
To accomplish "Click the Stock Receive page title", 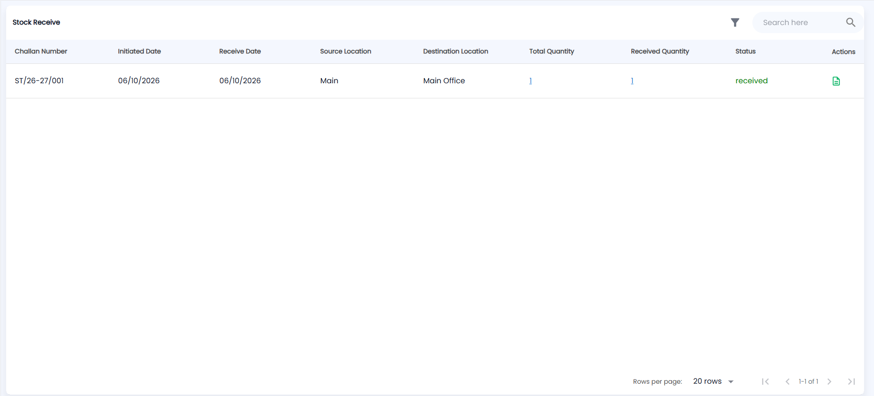I will (x=36, y=22).
